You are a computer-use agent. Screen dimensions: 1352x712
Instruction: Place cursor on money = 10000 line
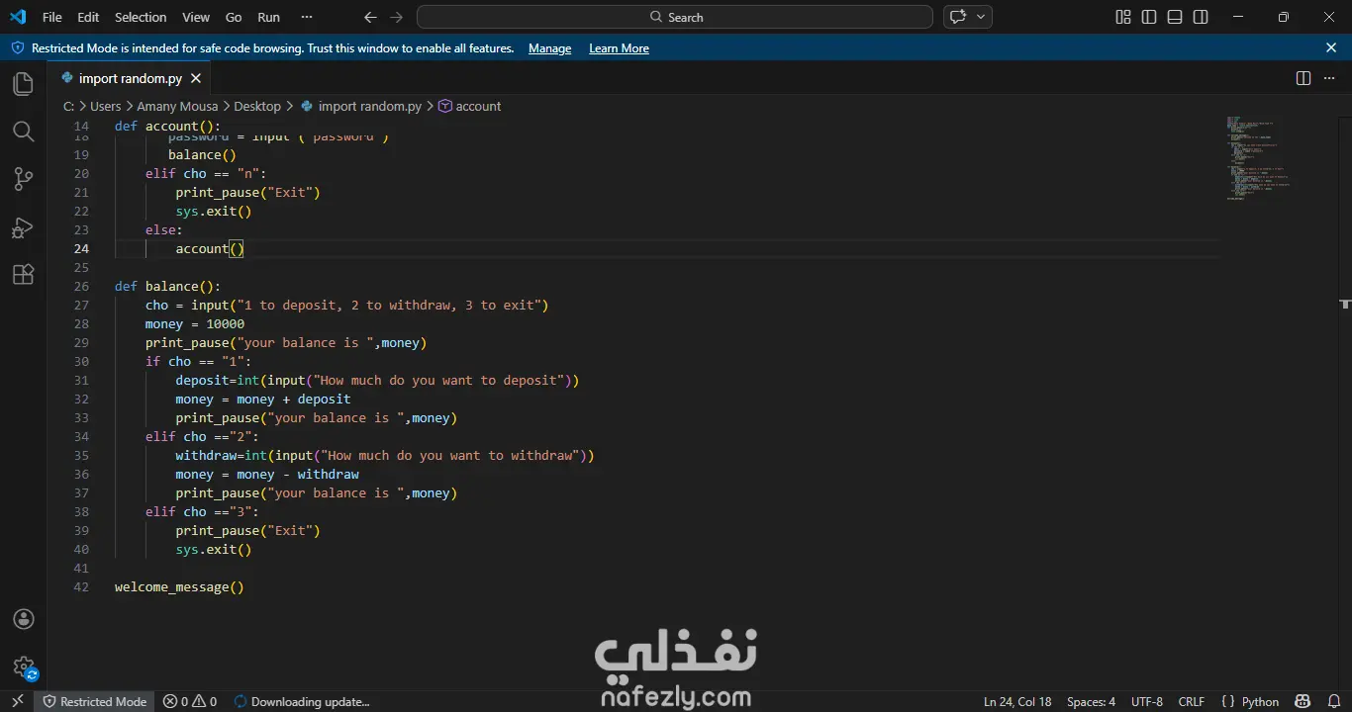point(195,323)
